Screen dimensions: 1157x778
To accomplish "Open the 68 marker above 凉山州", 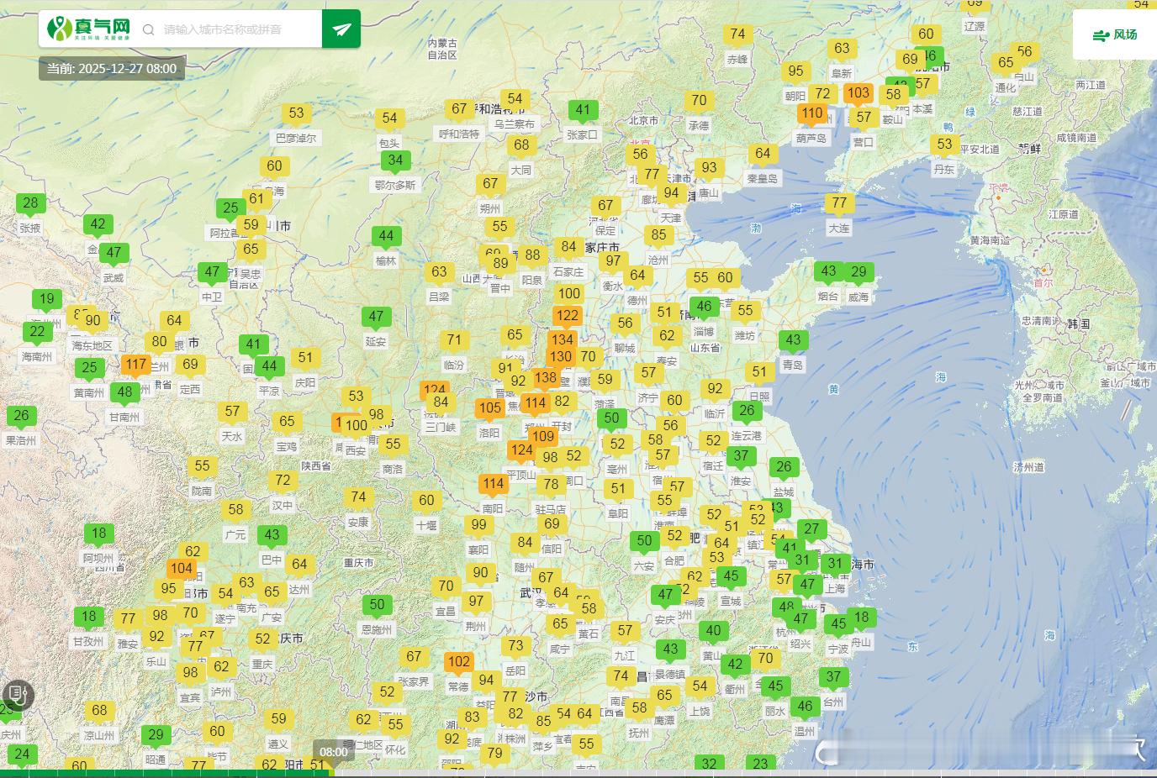I will (99, 712).
